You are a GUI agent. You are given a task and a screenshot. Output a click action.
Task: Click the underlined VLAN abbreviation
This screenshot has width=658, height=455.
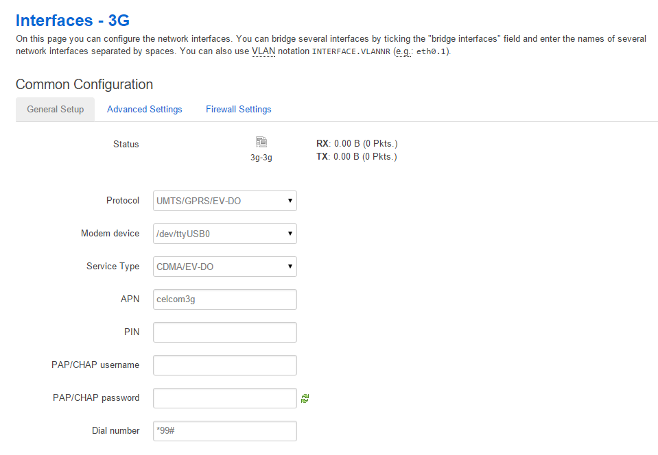pos(263,51)
